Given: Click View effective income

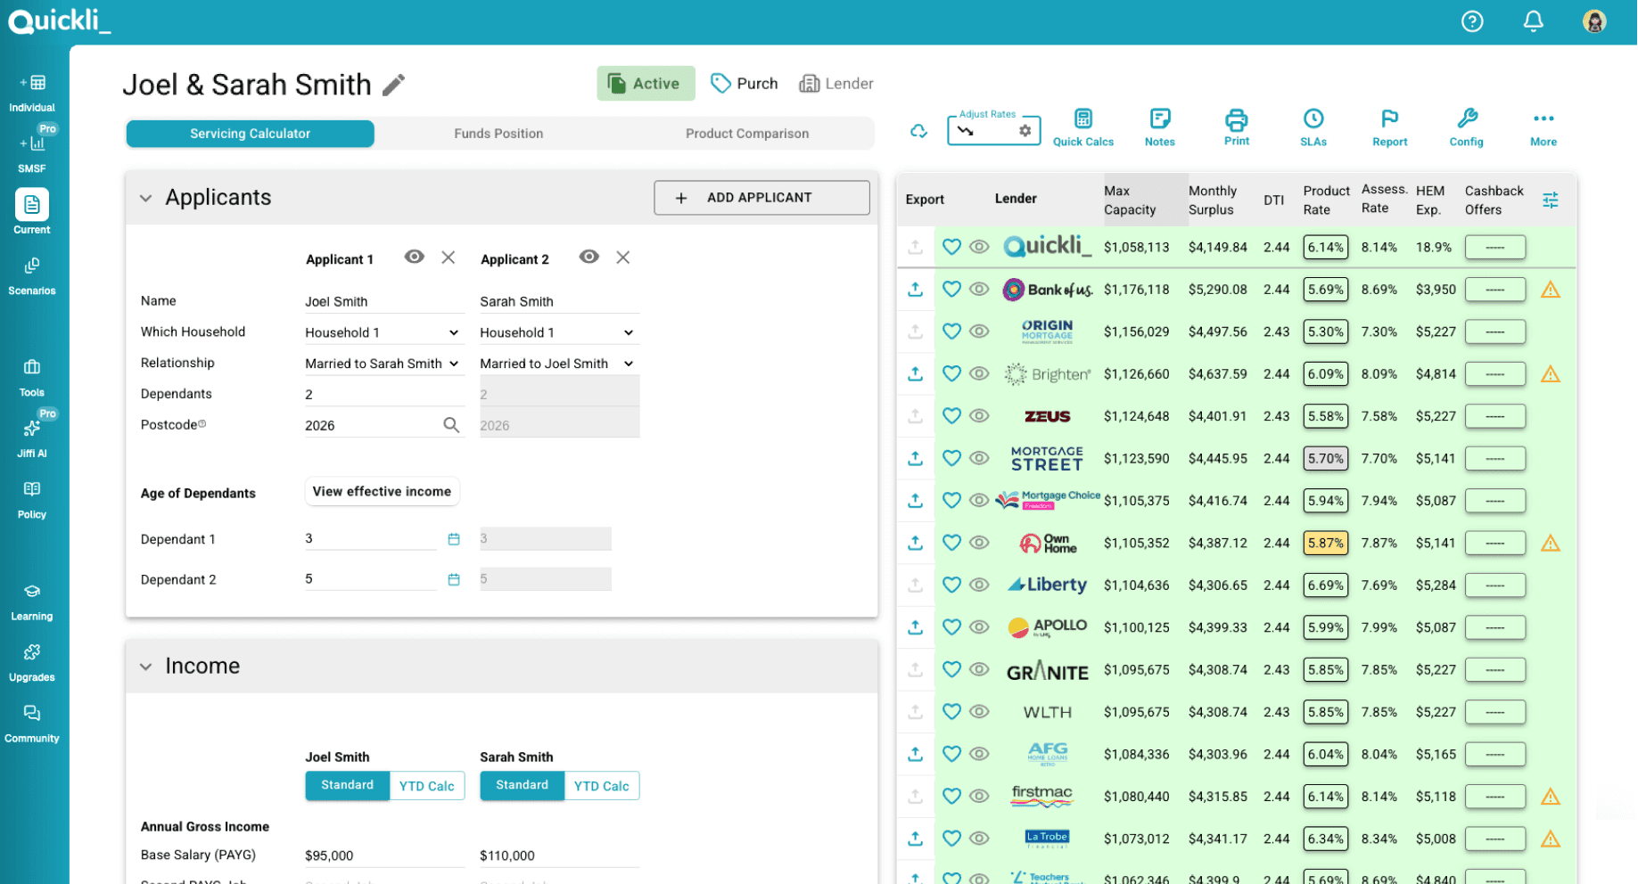Looking at the screenshot, I should click(x=382, y=491).
